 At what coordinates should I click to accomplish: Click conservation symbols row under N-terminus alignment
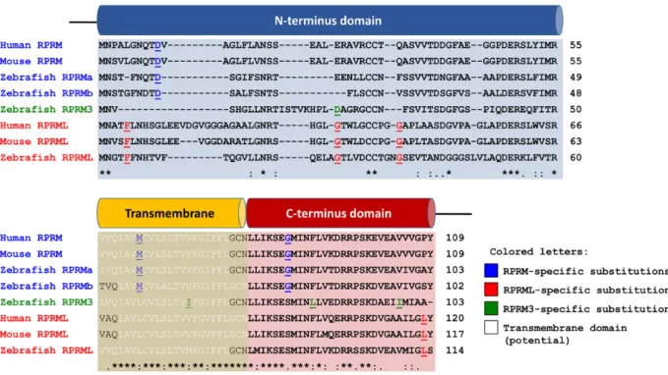[328, 173]
